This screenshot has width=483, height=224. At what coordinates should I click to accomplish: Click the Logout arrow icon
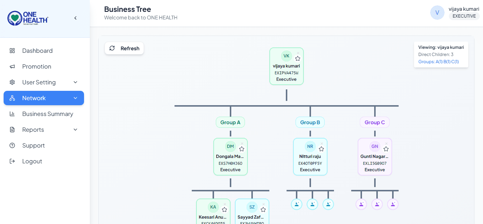click(12, 161)
